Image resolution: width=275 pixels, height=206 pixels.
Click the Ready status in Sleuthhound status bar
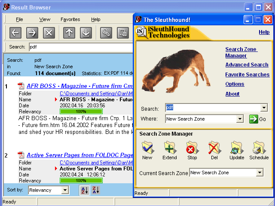tap(141, 193)
